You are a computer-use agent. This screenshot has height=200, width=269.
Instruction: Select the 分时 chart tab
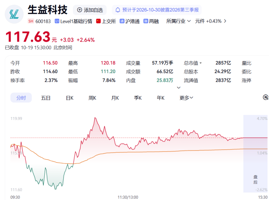21,98
